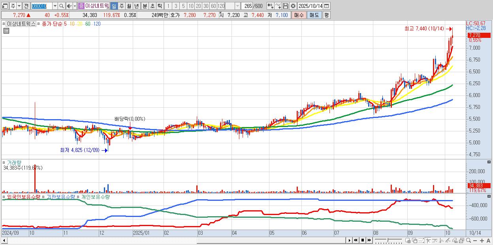This screenshot has height=245, width=493.
Task: Switch chart to yearly (년) period
Action: pos(136,6)
